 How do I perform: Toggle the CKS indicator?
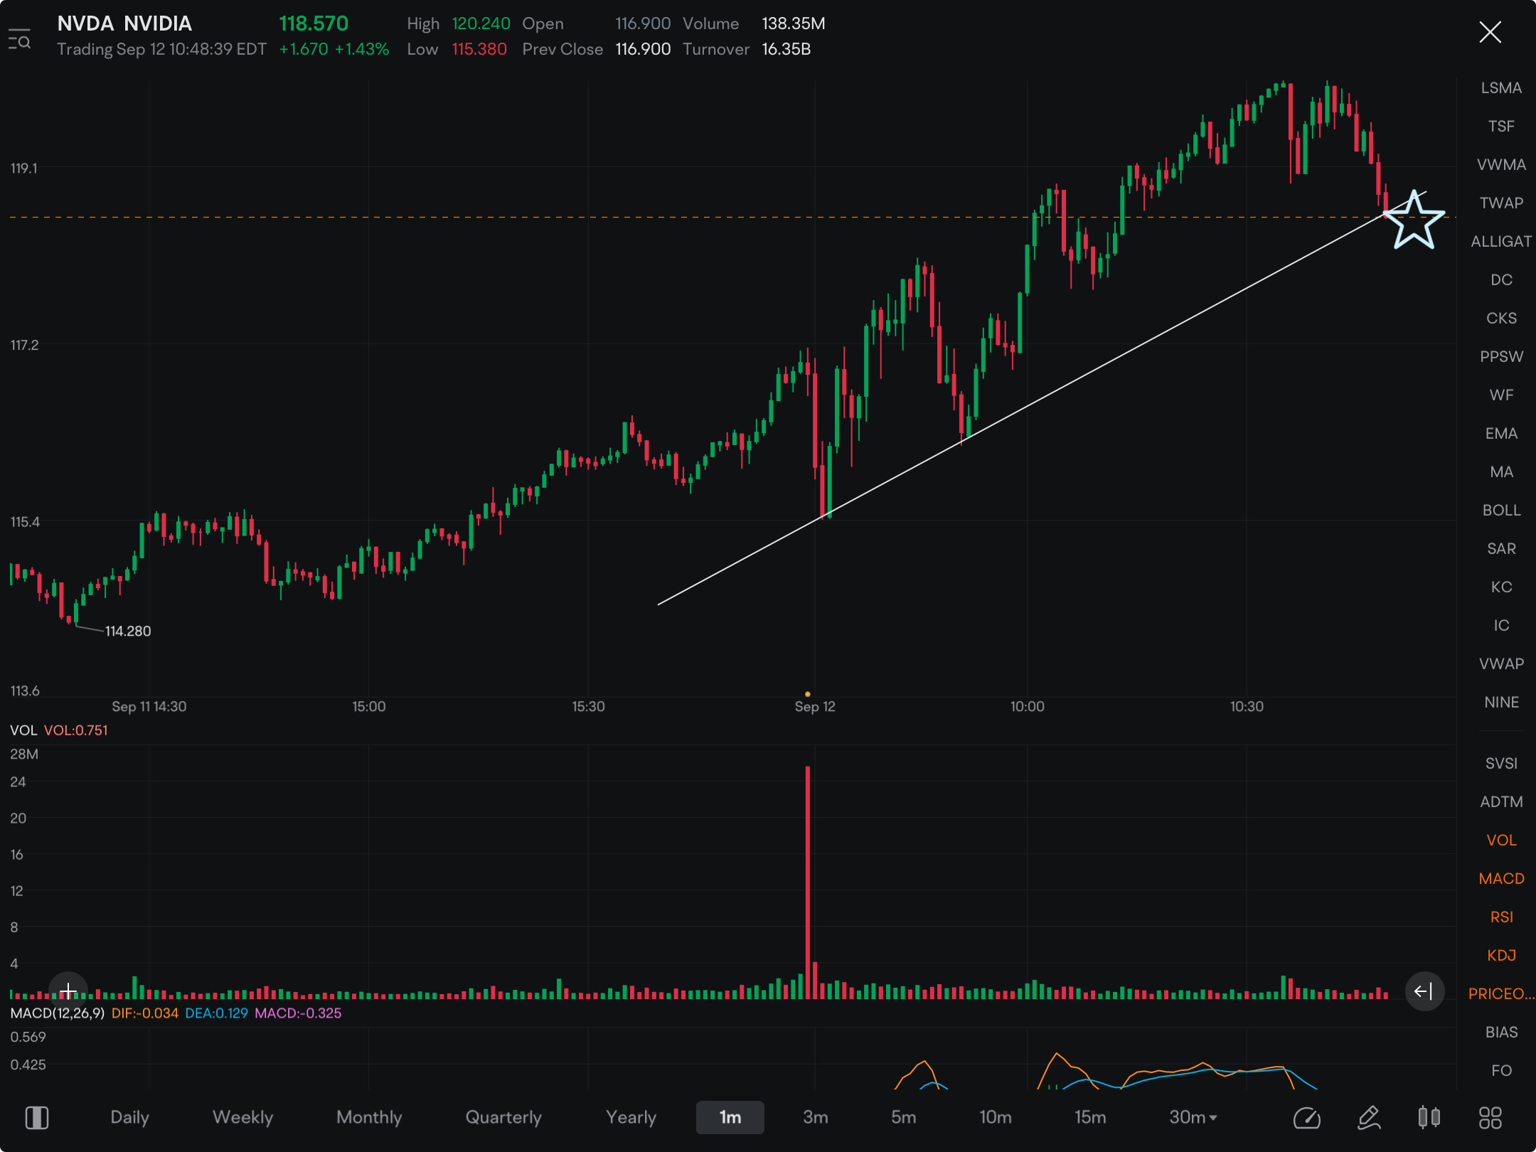tap(1501, 318)
